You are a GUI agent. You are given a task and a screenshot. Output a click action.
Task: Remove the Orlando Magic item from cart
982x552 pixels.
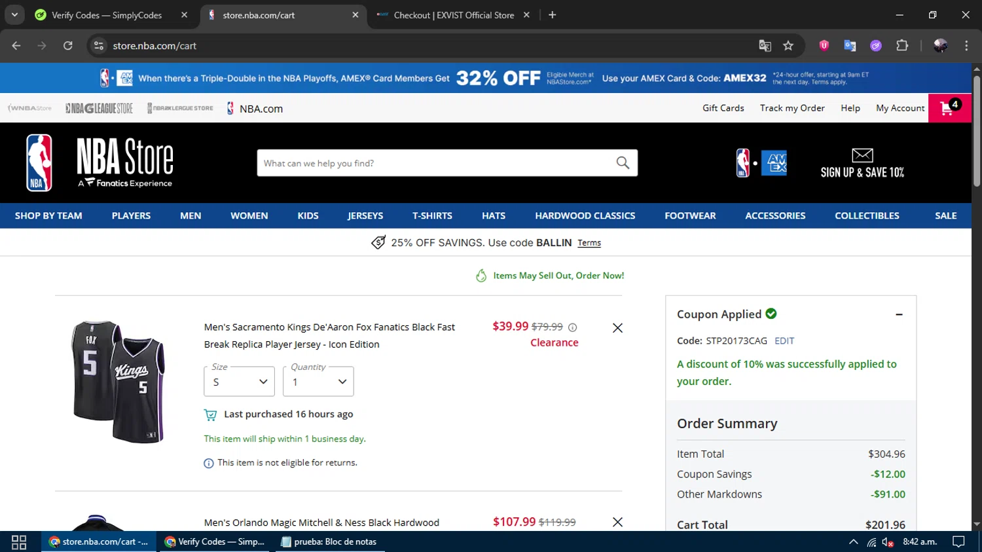pyautogui.click(x=617, y=522)
